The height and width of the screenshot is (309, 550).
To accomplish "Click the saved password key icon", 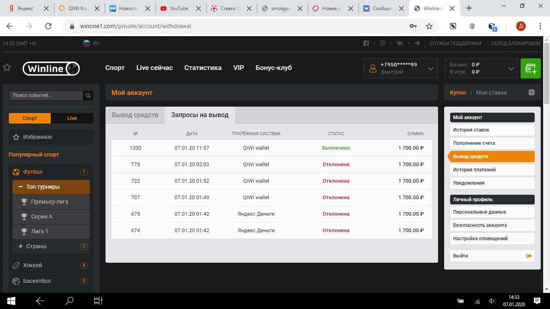I will point(413,26).
